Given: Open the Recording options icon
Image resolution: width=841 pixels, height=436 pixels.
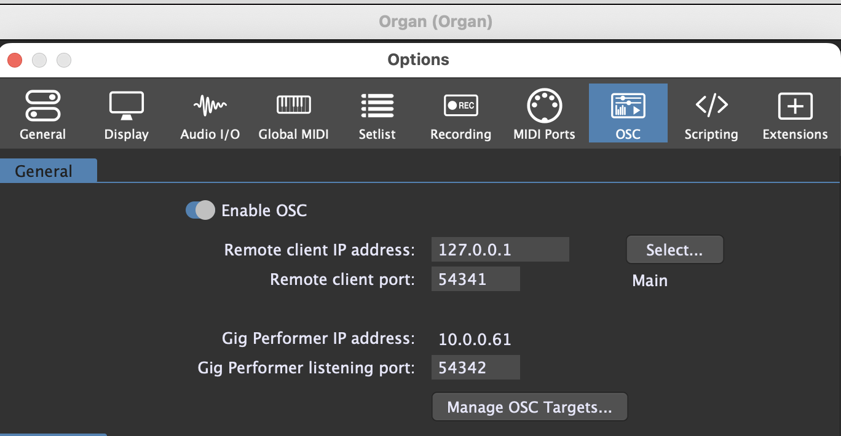Looking at the screenshot, I should tap(460, 107).
